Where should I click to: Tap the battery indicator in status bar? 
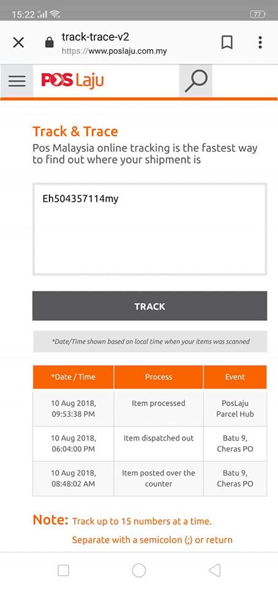[257, 14]
